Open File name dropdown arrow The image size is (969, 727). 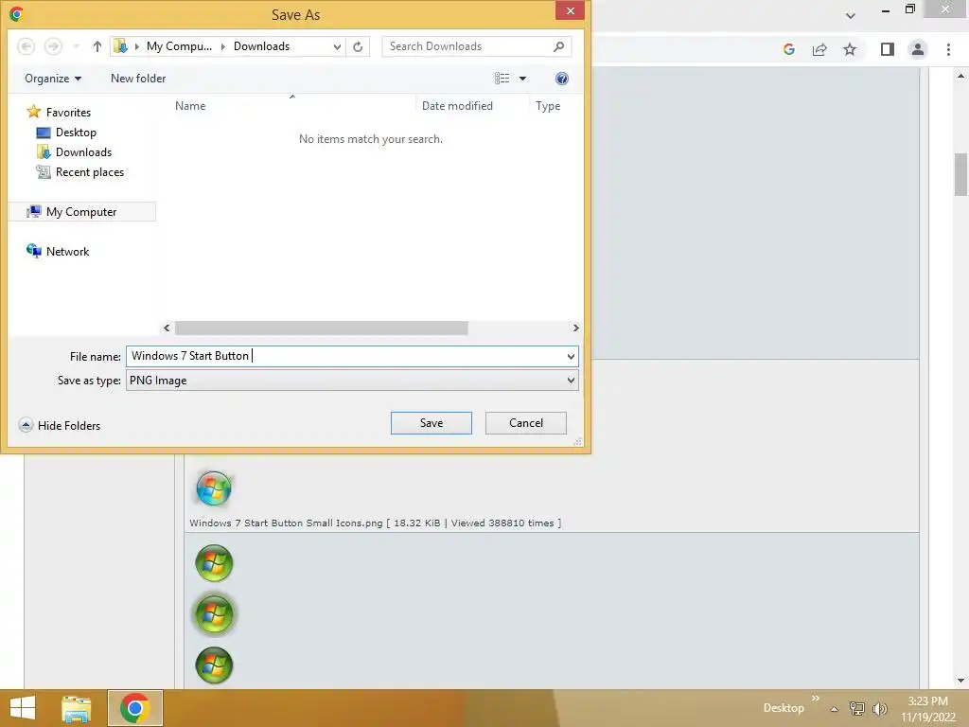pos(571,356)
